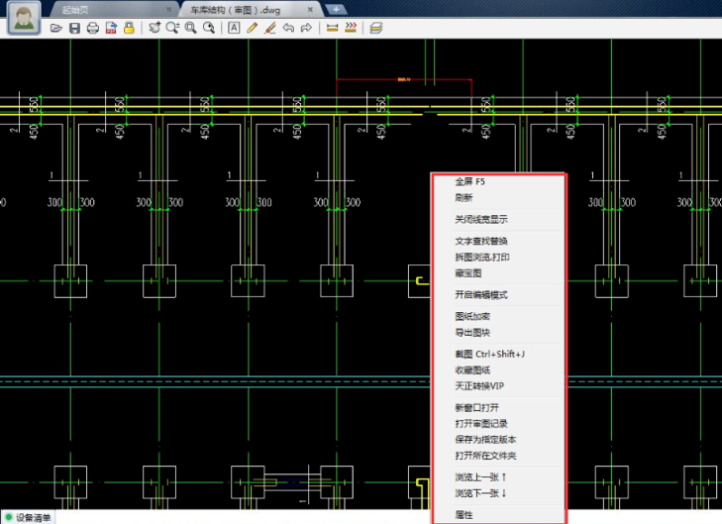Click the undo arrow icon
The image size is (722, 524).
288,28
